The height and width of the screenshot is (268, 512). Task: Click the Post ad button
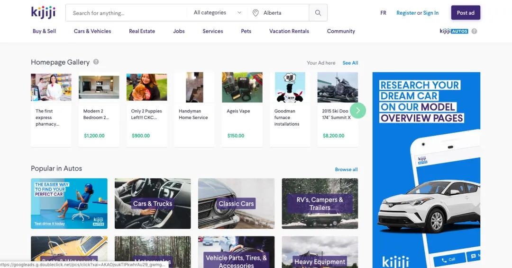point(465,13)
